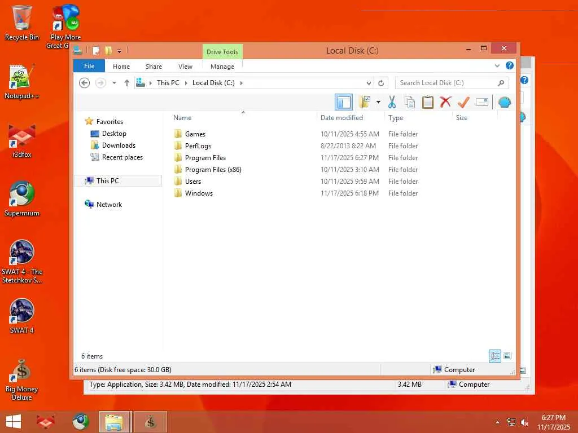Click This PC in the breadcrumb

click(168, 83)
